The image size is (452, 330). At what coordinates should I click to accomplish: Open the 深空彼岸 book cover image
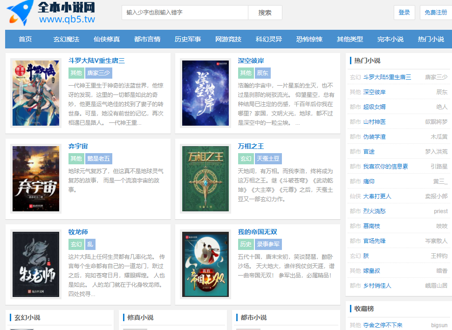point(205,93)
